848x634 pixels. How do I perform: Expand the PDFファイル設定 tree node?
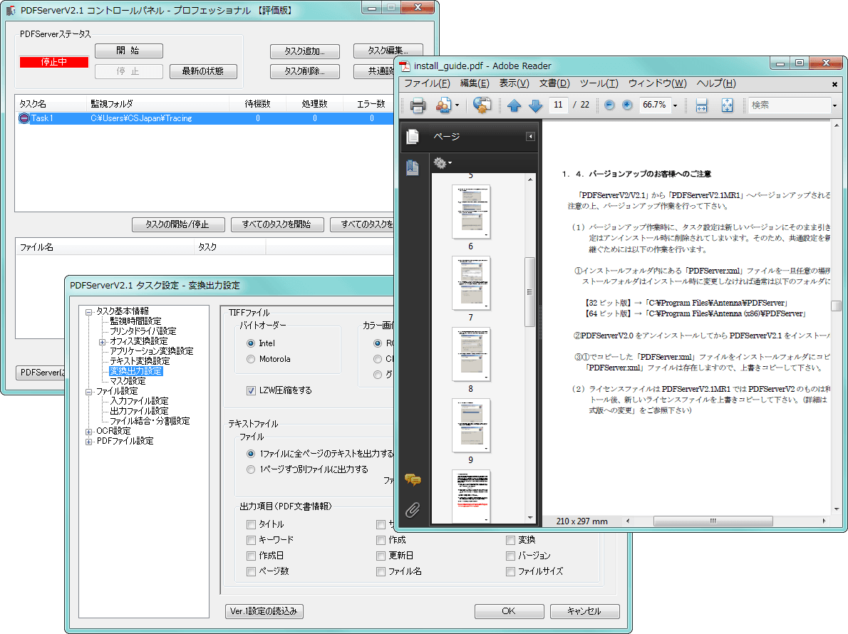pos(88,442)
